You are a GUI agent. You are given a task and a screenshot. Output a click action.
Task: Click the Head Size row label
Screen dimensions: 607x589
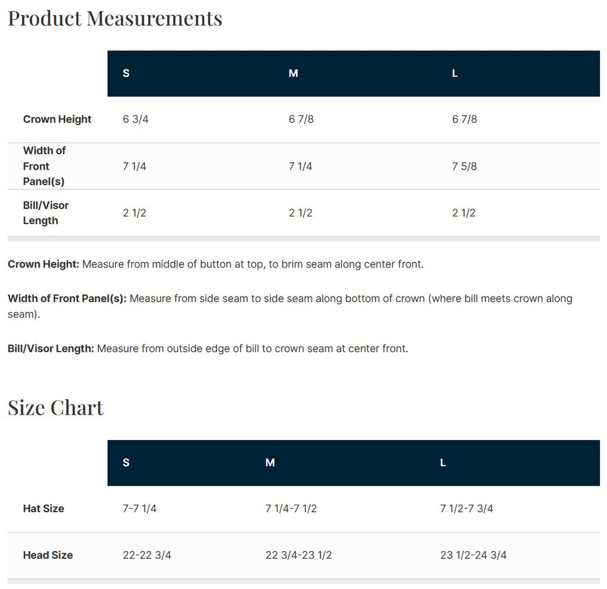[47, 555]
